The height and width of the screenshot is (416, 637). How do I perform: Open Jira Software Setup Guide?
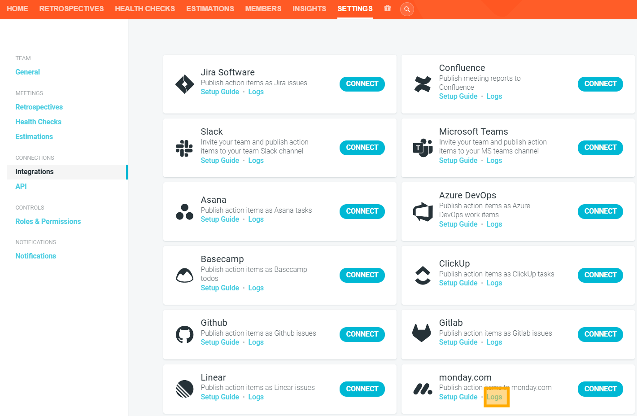pos(220,92)
